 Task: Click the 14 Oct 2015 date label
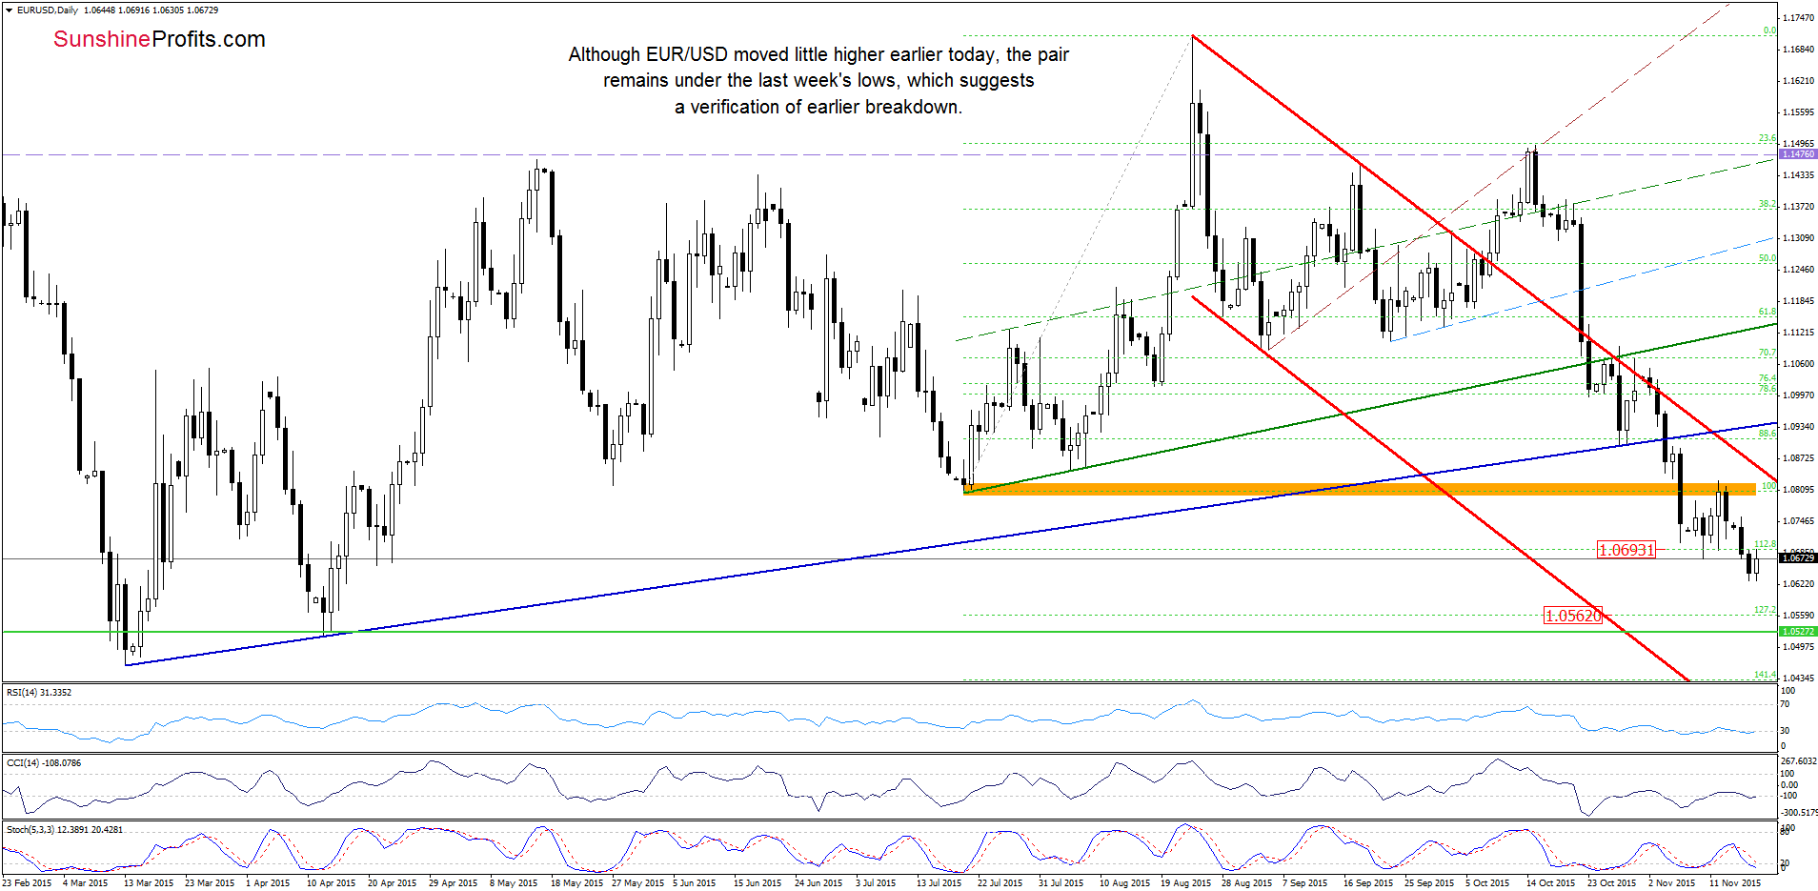click(x=1550, y=883)
